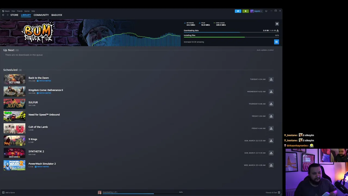
Task: Open the COMMUNITY tab
Action: click(41, 15)
